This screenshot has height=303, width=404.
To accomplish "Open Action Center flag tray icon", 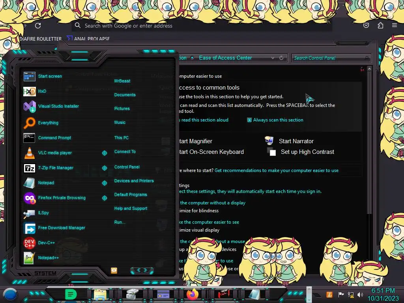I will (340, 294).
